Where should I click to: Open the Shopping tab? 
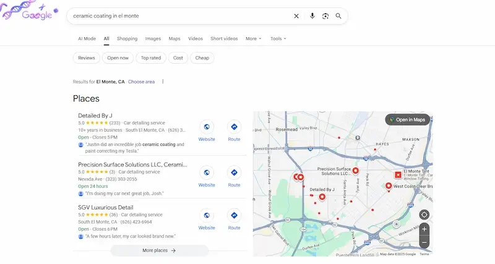click(127, 38)
